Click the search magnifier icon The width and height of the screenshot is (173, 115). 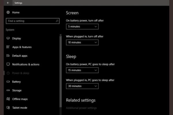point(57,21)
